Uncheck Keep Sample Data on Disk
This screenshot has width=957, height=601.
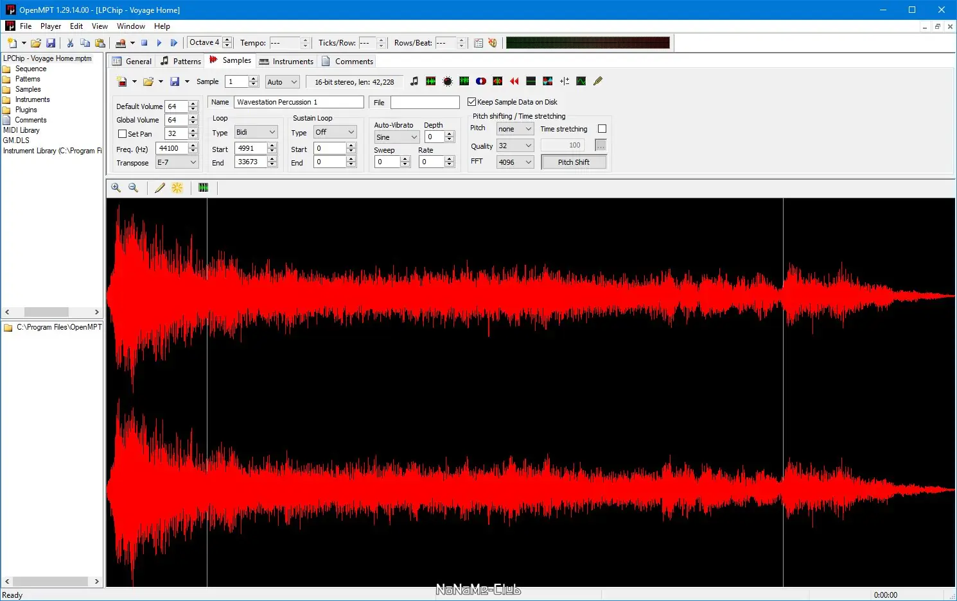(x=471, y=102)
